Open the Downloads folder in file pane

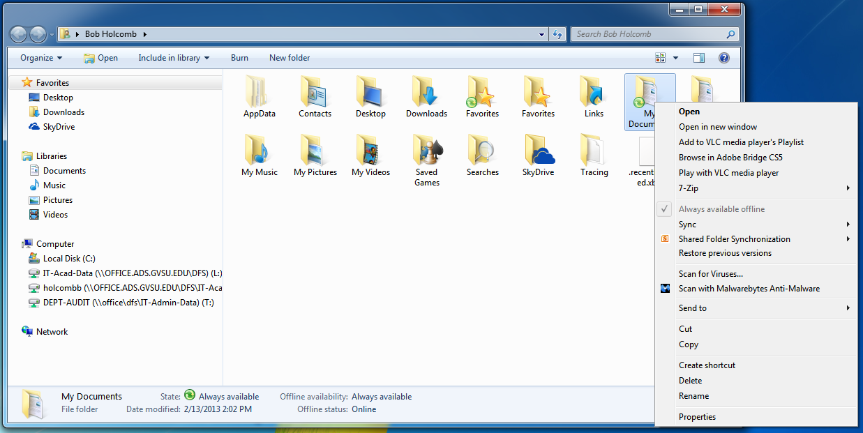[x=426, y=91]
